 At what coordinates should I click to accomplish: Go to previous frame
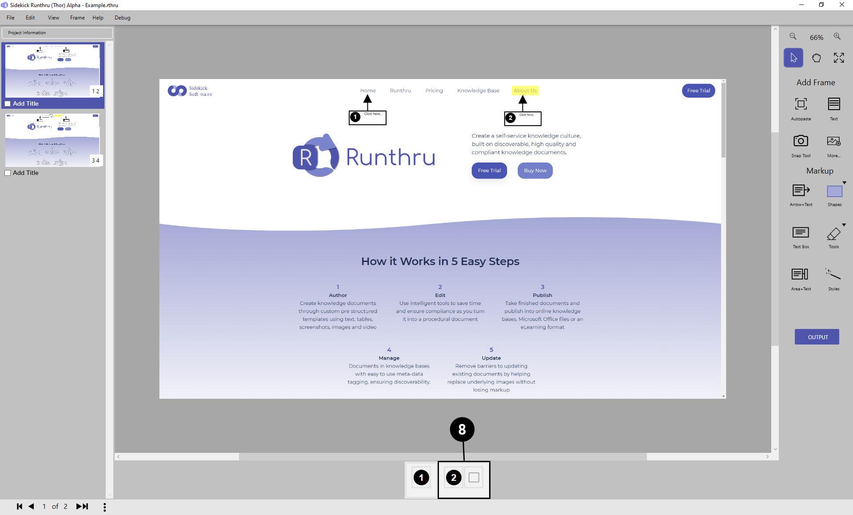31,507
